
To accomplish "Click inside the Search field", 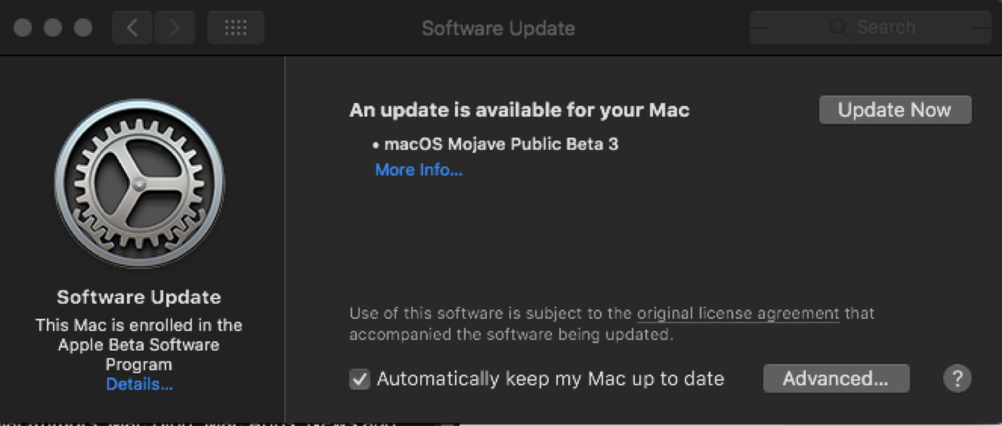I will click(871, 28).
